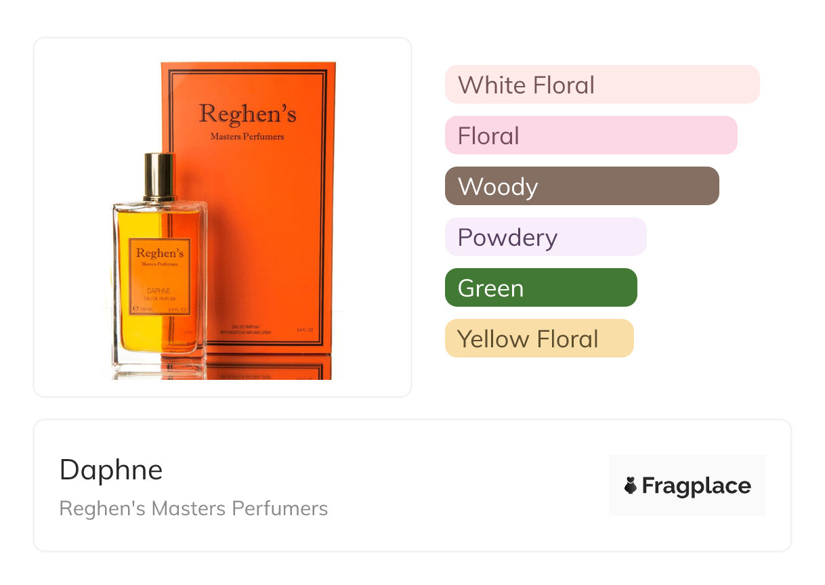Click the Green accord bar

coord(541,288)
